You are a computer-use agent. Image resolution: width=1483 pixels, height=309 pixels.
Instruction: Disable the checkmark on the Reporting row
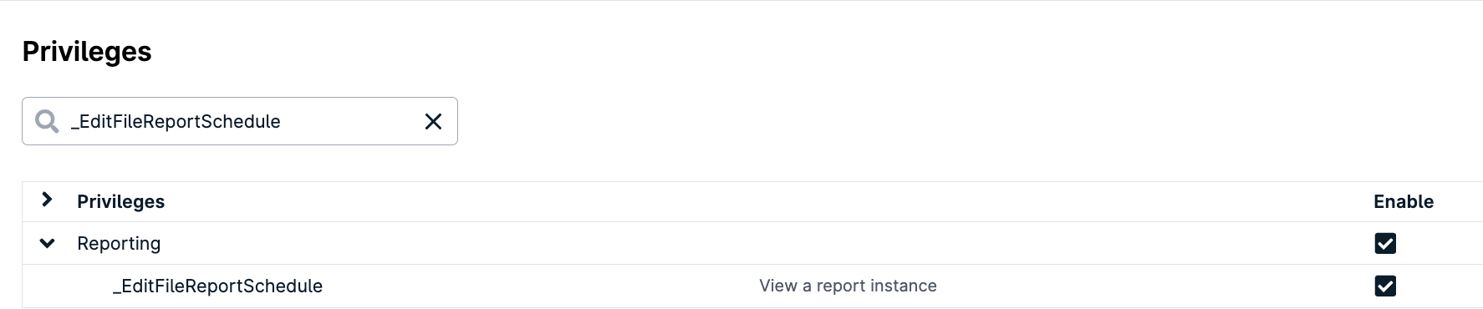click(x=1385, y=243)
